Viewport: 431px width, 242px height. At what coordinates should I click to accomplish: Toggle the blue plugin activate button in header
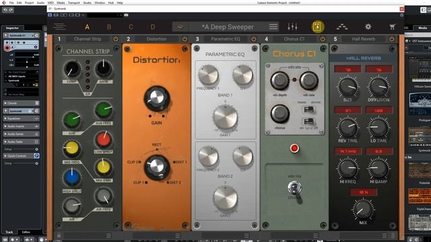tap(50, 15)
